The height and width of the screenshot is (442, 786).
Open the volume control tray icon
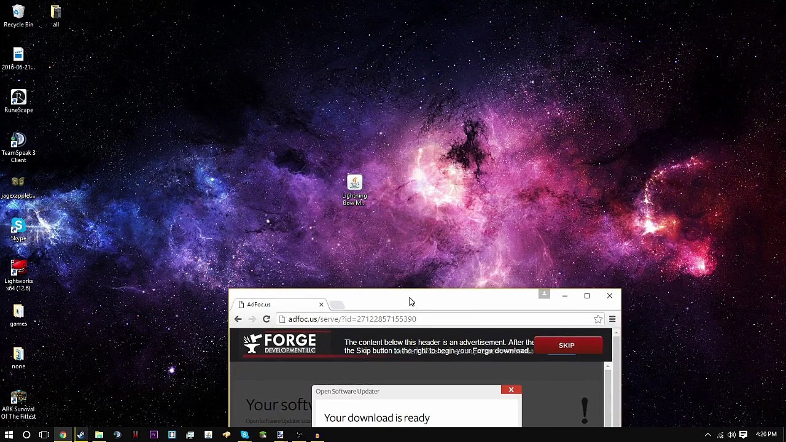[731, 435]
